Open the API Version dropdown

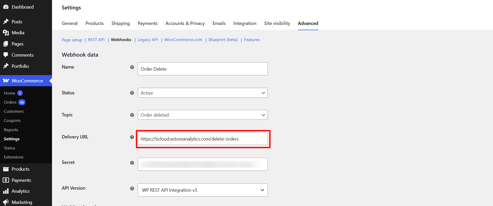(x=203, y=190)
